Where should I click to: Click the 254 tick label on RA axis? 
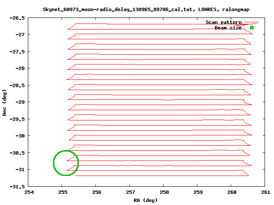tap(29, 192)
